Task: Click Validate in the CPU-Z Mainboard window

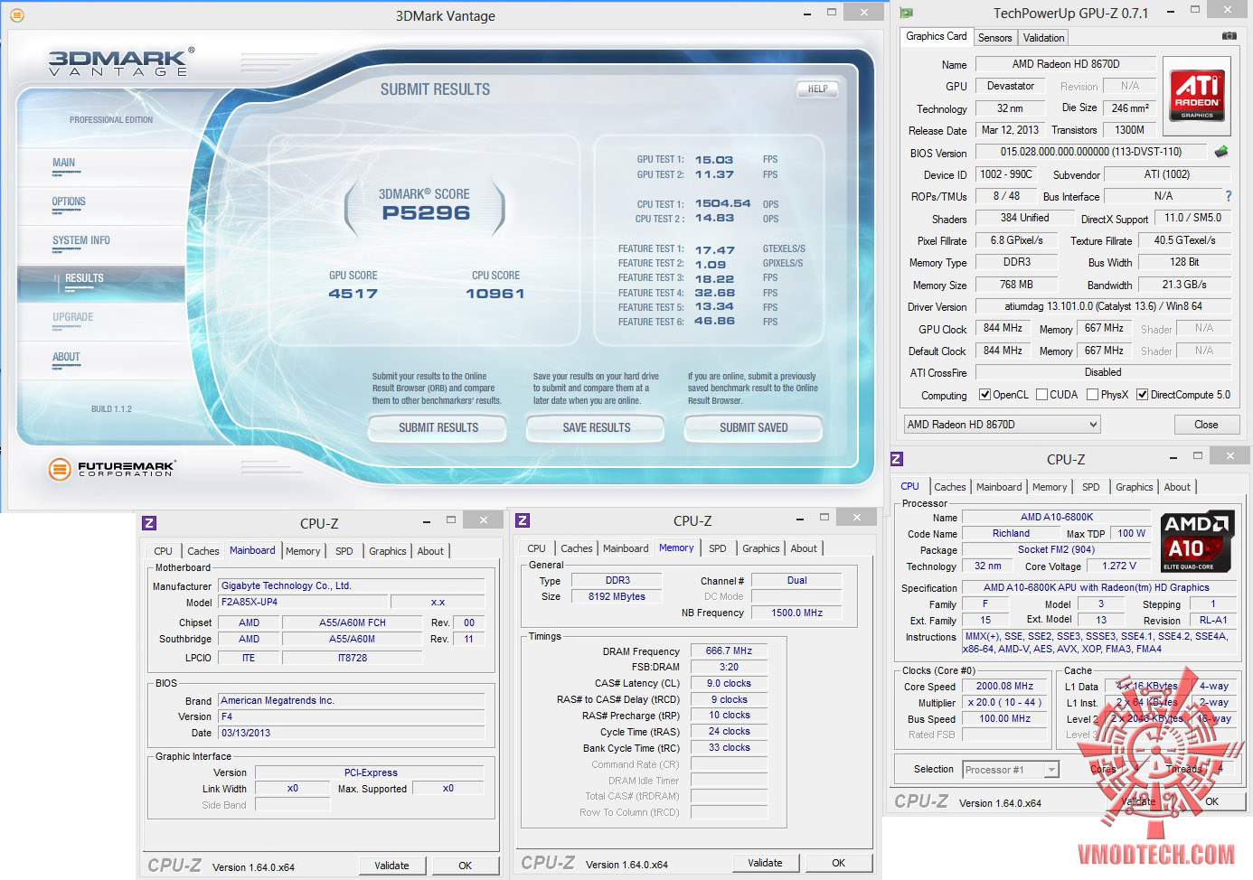Action: pyautogui.click(x=391, y=866)
